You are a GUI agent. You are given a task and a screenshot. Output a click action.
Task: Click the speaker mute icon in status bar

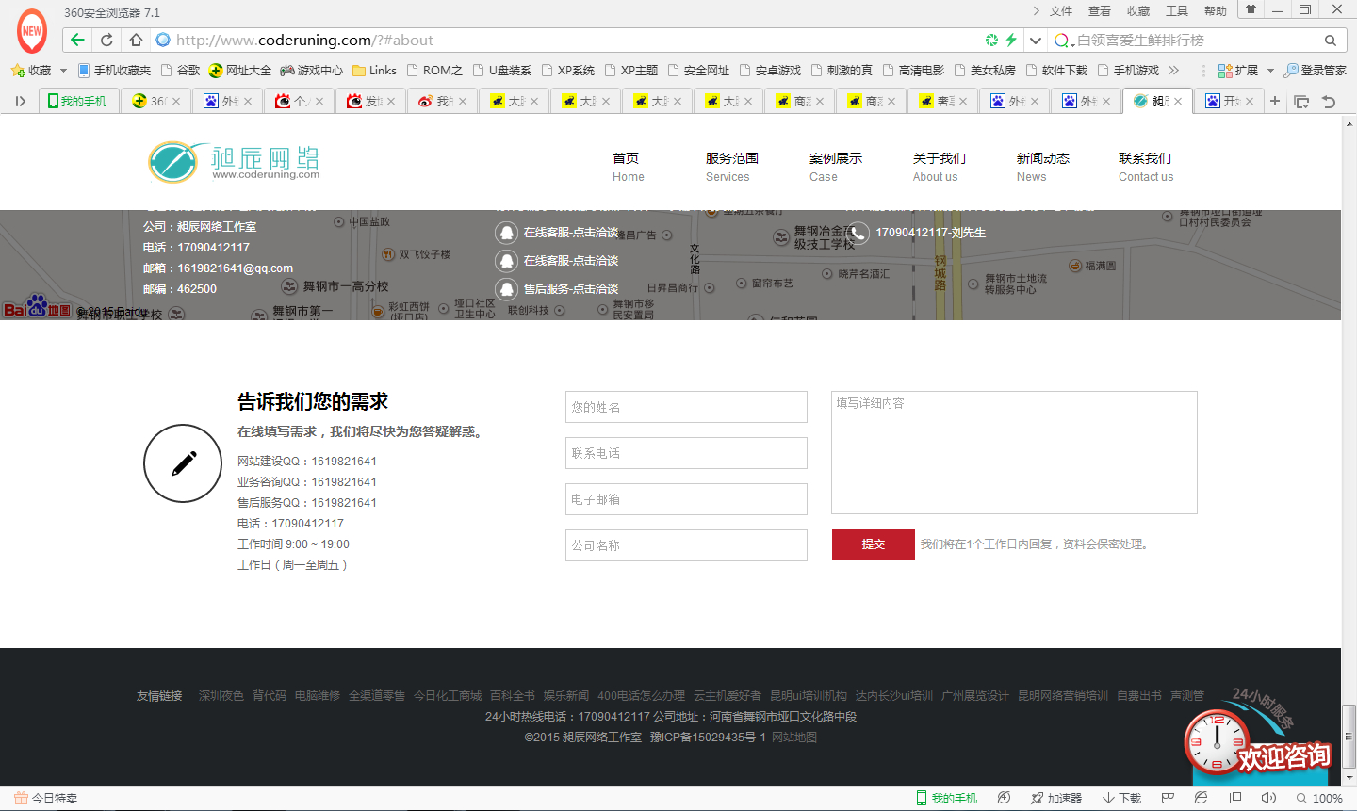1268,798
